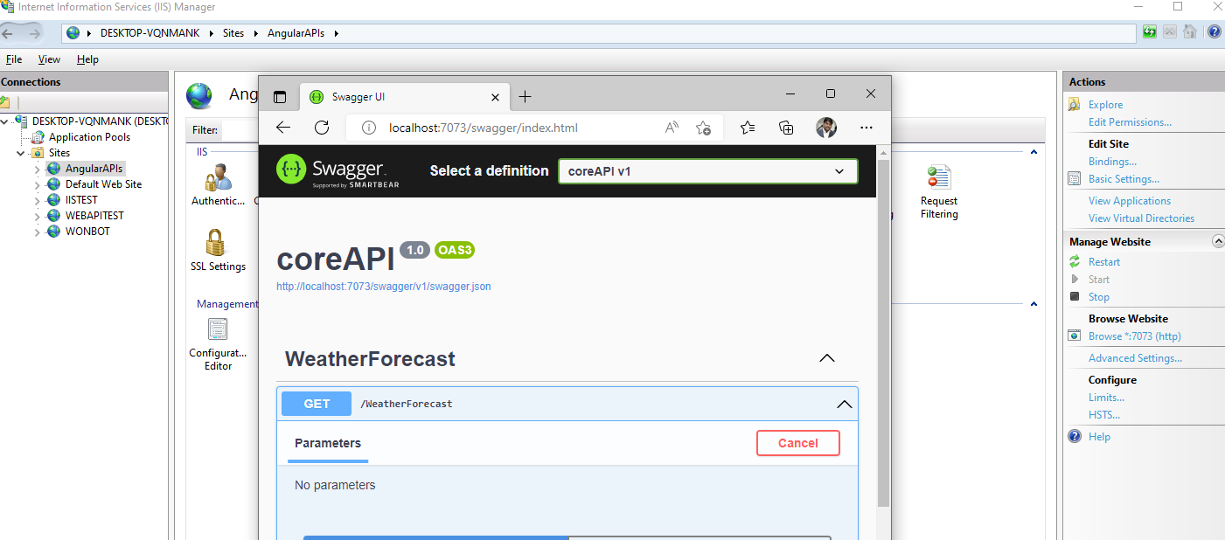The image size is (1225, 540).
Task: Click the Stop website icon in Actions
Action: coord(1075,297)
